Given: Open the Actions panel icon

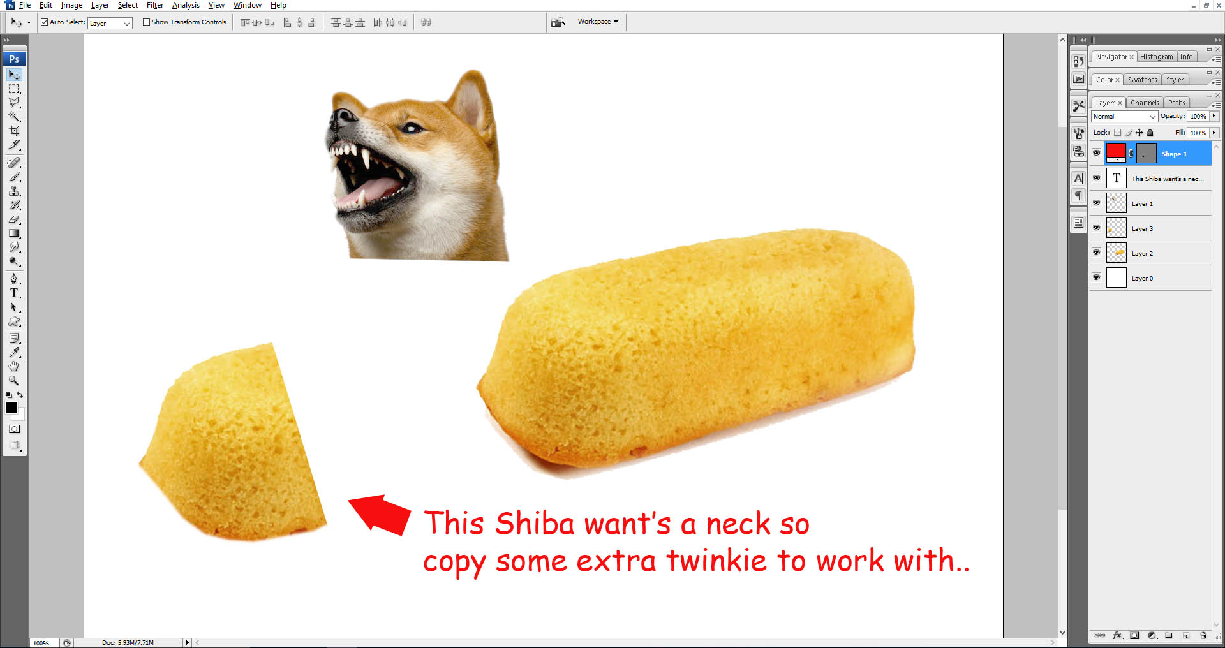Looking at the screenshot, I should [x=1078, y=79].
